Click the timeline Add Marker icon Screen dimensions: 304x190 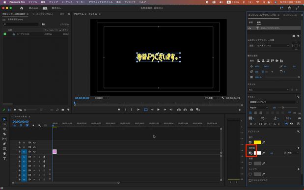coord(33,125)
